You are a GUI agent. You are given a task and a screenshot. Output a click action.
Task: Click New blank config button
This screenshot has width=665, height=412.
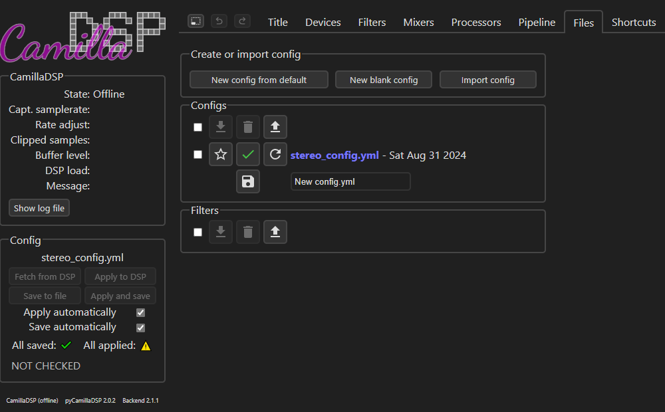point(384,80)
